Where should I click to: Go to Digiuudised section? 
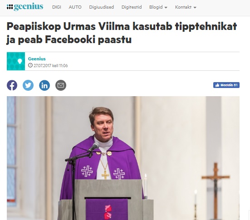101,7
